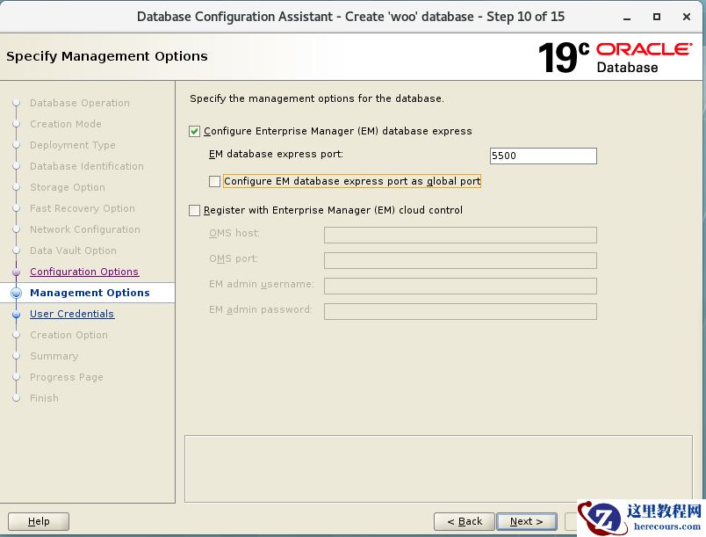706x537 pixels.
Task: Check Register with EM cloud control
Action: [x=195, y=210]
